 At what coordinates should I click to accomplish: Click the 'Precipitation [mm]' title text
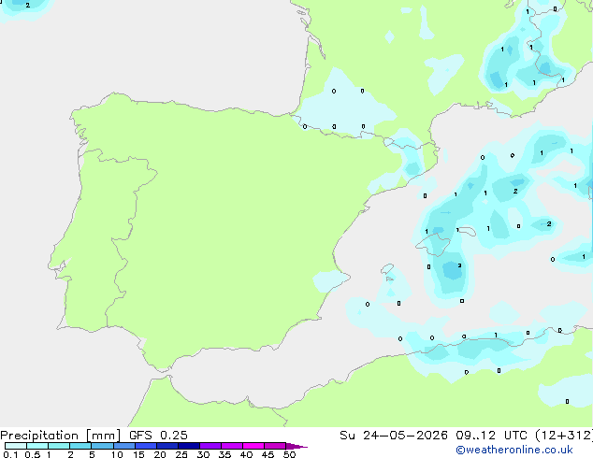(61, 436)
